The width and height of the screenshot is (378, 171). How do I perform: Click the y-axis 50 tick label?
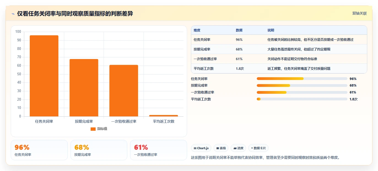point(19,74)
